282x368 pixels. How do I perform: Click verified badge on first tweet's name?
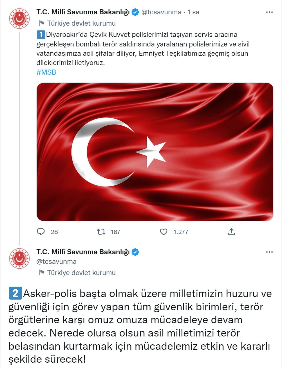coord(135,12)
